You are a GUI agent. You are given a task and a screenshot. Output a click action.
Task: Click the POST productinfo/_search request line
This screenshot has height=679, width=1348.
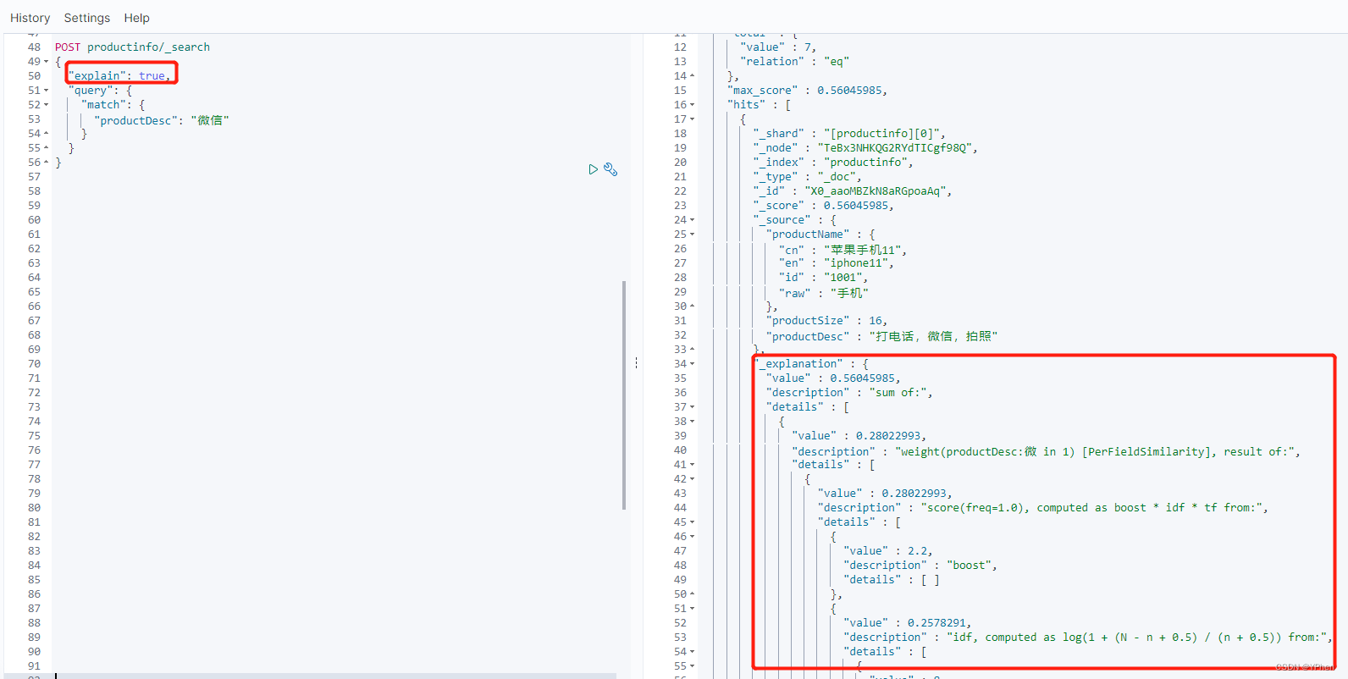132,47
